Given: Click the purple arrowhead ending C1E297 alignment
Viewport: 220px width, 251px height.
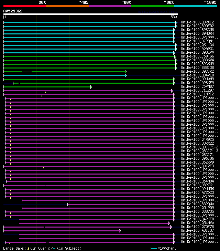Looking at the screenshot, I should coord(172,91).
